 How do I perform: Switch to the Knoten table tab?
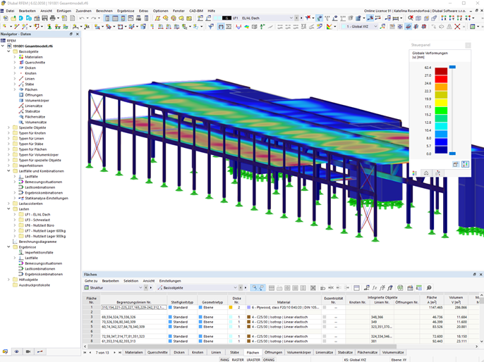pos(198,352)
